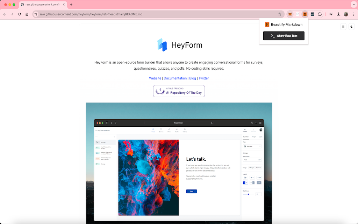Click the #1 Repository Of The Day badge
Image resolution: width=358 pixels, height=224 pixels.
179,91
